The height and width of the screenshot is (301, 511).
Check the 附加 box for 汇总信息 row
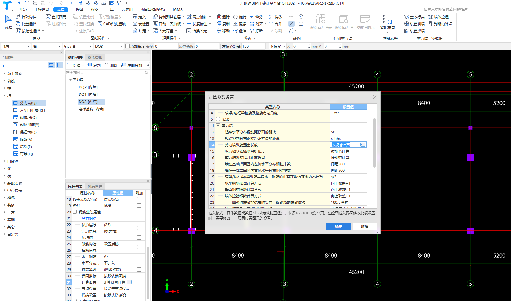[x=139, y=231]
